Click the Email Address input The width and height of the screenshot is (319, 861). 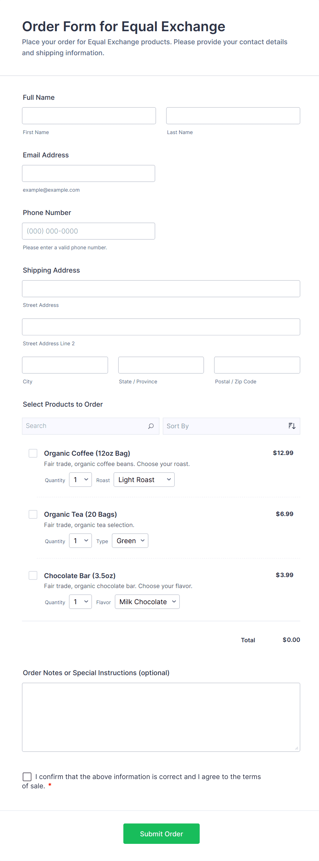click(88, 174)
